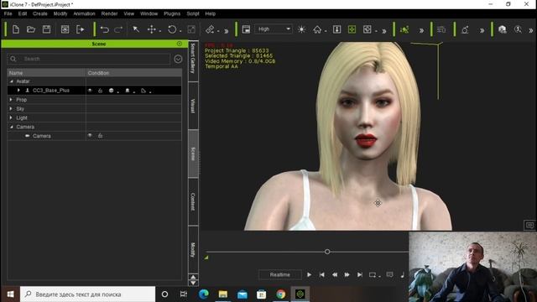Toggle visibility eye of Camera row
The image size is (537, 302).
coord(90,136)
